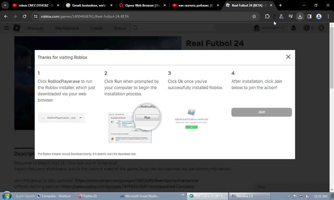Open the Robux balance icon

tap(306, 28)
